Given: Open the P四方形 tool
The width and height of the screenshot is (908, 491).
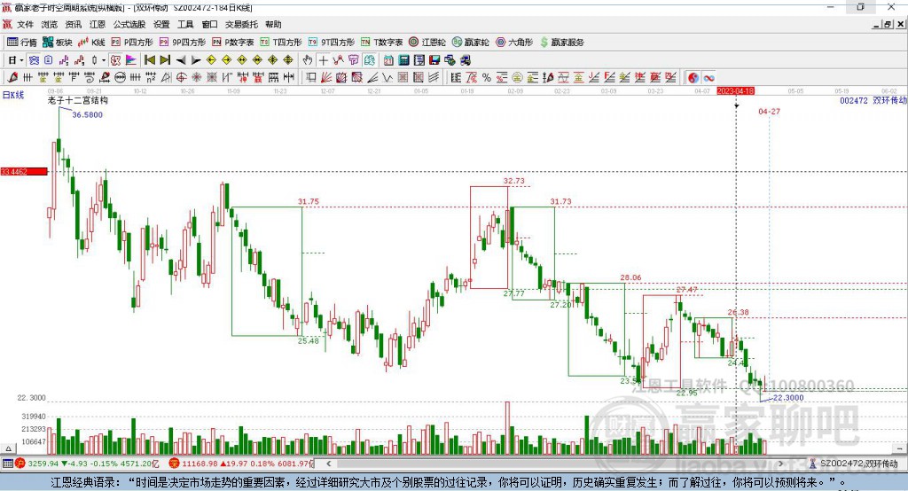Looking at the screenshot, I should point(132,43).
